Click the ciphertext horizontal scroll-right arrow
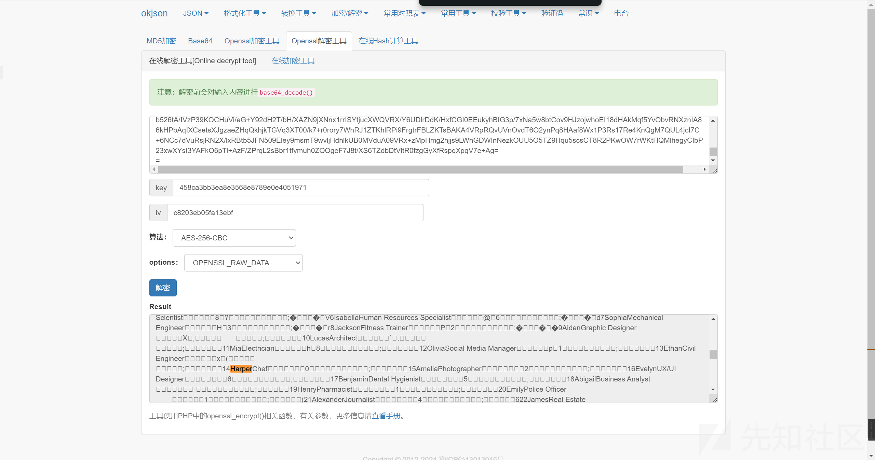This screenshot has width=875, height=460. coord(704,169)
